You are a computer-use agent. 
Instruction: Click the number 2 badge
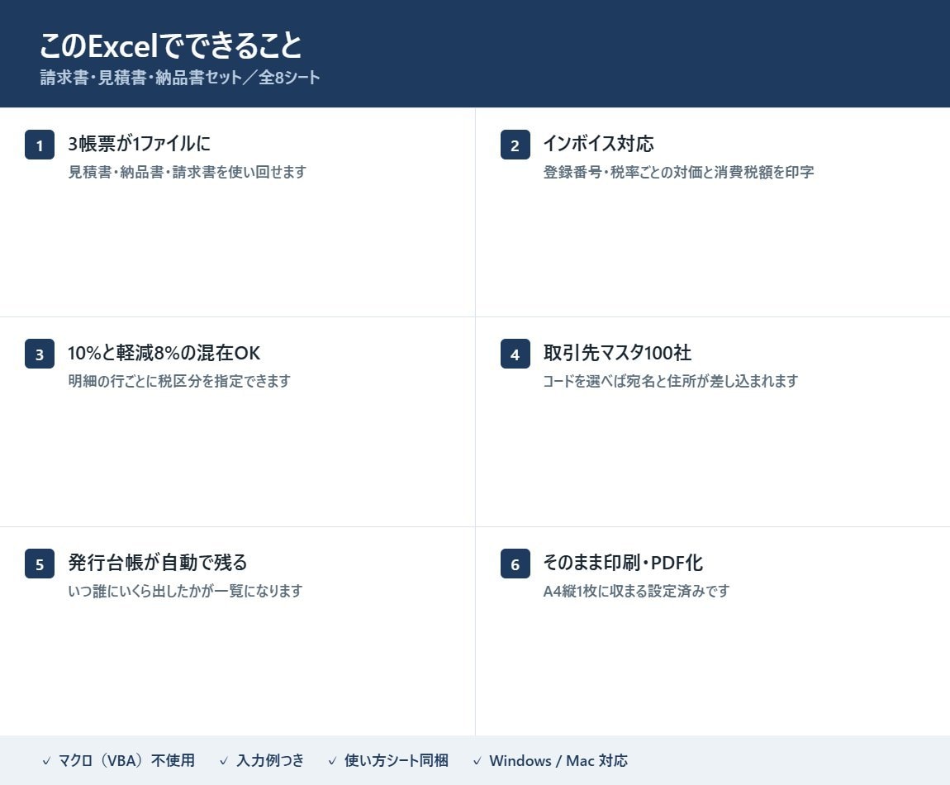[x=515, y=145]
